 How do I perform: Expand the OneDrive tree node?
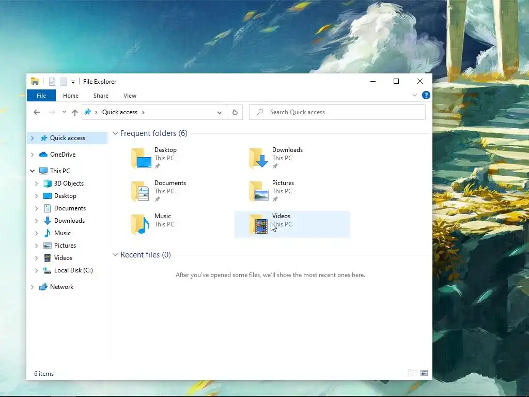point(33,155)
